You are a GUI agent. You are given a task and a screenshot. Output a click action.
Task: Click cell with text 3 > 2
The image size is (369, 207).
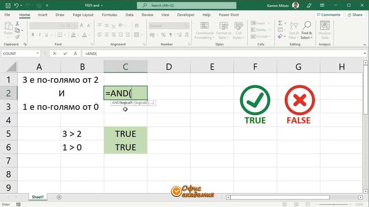(x=82, y=134)
